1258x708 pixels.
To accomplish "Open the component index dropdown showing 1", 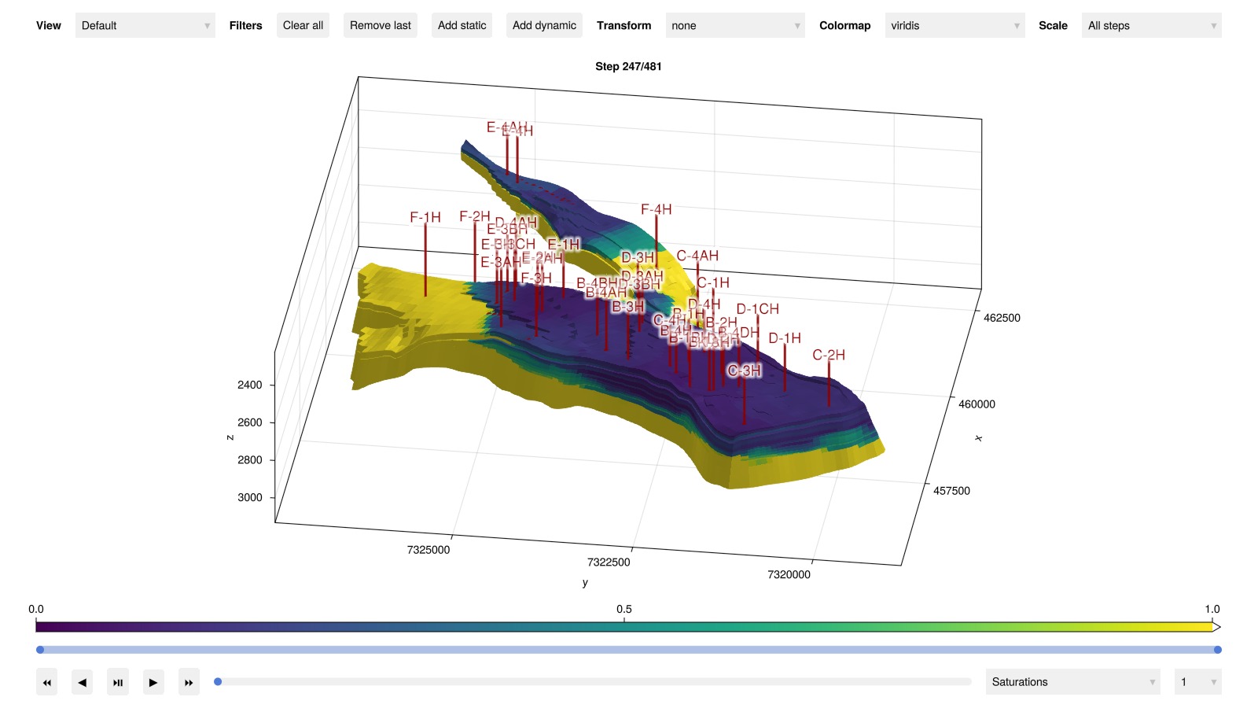I will [x=1198, y=682].
